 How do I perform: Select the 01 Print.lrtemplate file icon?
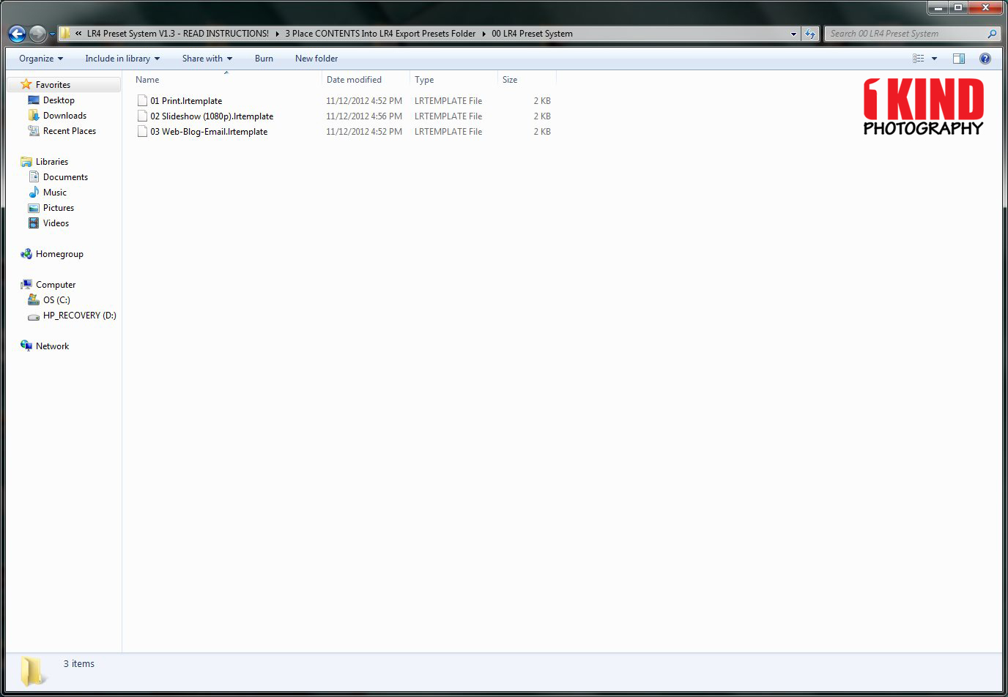tap(142, 101)
